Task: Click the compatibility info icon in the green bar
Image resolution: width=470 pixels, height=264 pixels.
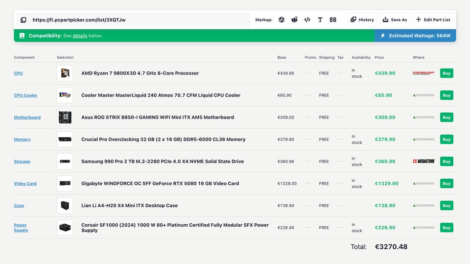Action: (x=22, y=36)
